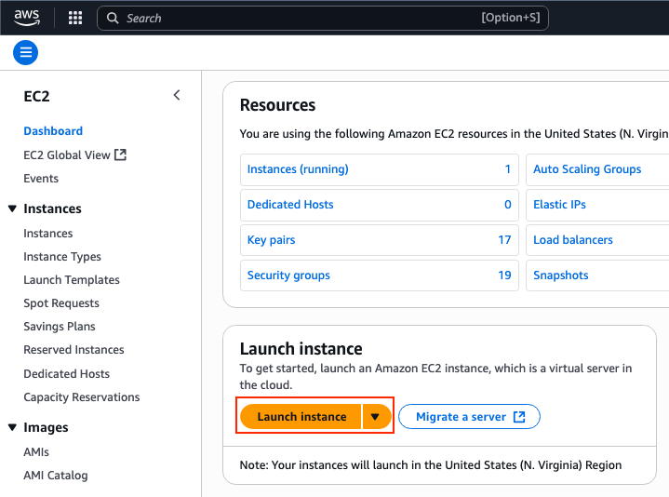This screenshot has height=497, width=669.
Task: Go to Events in the sidebar
Action: (x=41, y=179)
